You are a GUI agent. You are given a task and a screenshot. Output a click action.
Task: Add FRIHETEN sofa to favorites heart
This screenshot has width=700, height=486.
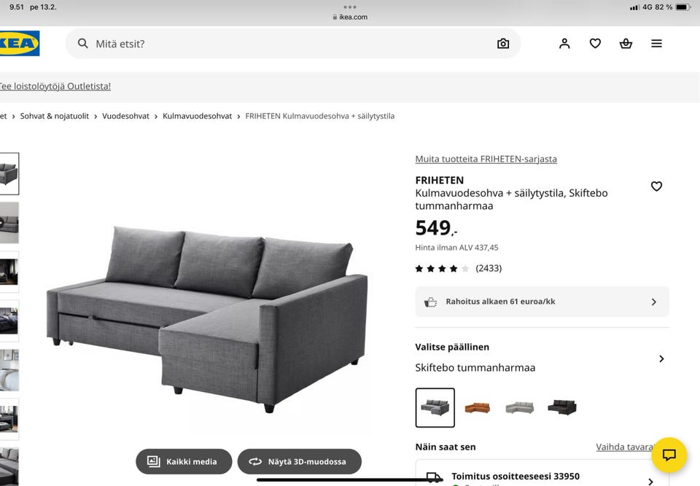[656, 186]
